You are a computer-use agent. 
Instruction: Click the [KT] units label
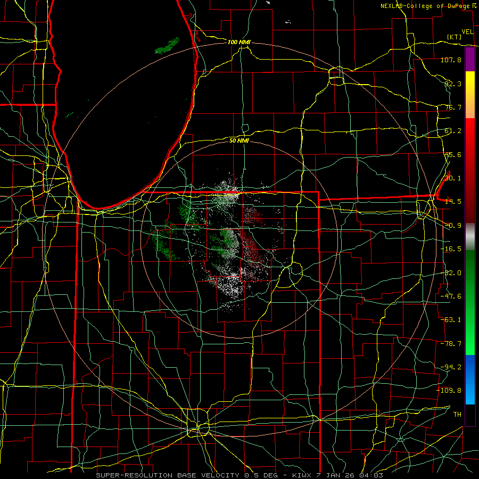coord(455,37)
